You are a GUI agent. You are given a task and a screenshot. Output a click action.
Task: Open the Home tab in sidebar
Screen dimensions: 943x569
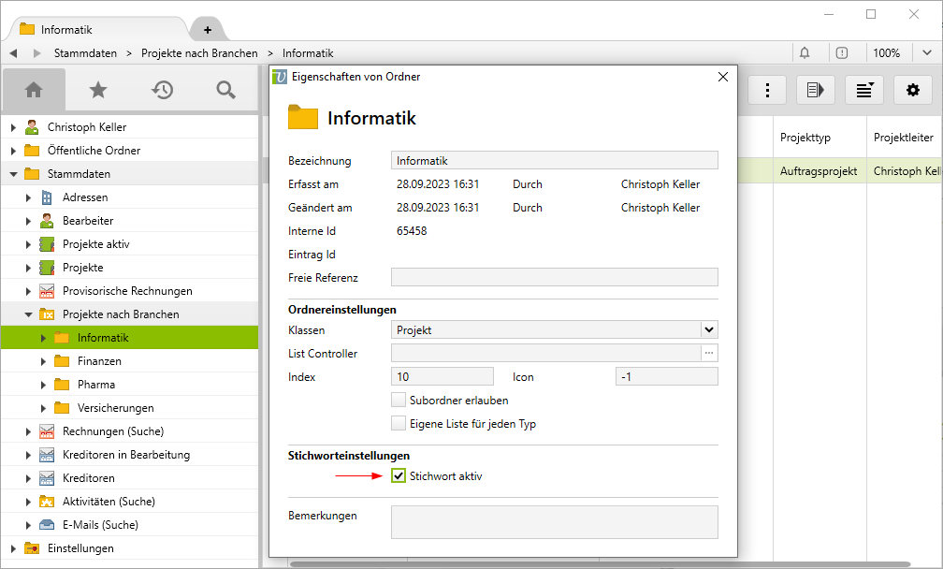34,90
